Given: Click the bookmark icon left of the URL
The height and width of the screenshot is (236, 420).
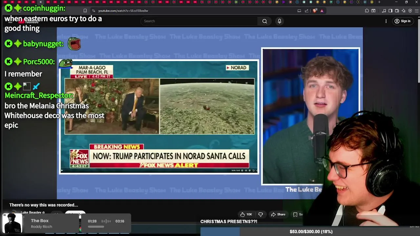Looking at the screenshot, I should pyautogui.click(x=85, y=11).
